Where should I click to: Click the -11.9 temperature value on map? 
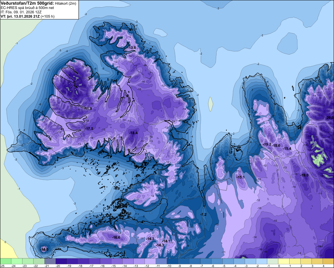[x=88, y=109]
